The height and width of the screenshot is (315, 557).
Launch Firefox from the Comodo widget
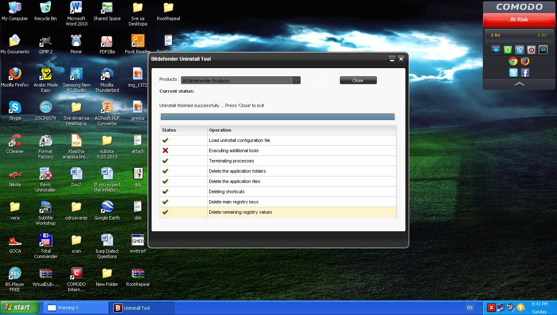point(525,61)
